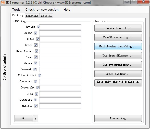Click the Comment text field

[x=60, y=69]
